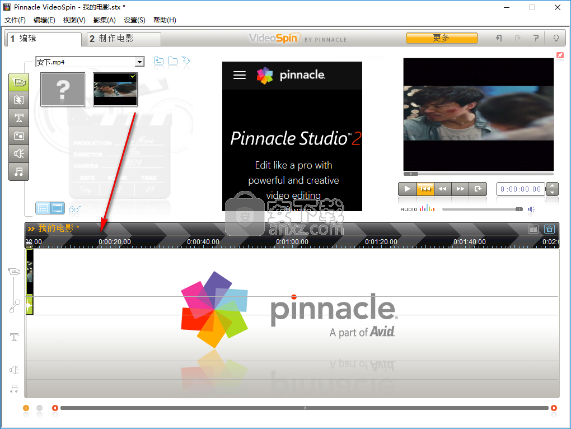Zoom out timeline with minus icon
The height and width of the screenshot is (429, 571).
coord(39,408)
